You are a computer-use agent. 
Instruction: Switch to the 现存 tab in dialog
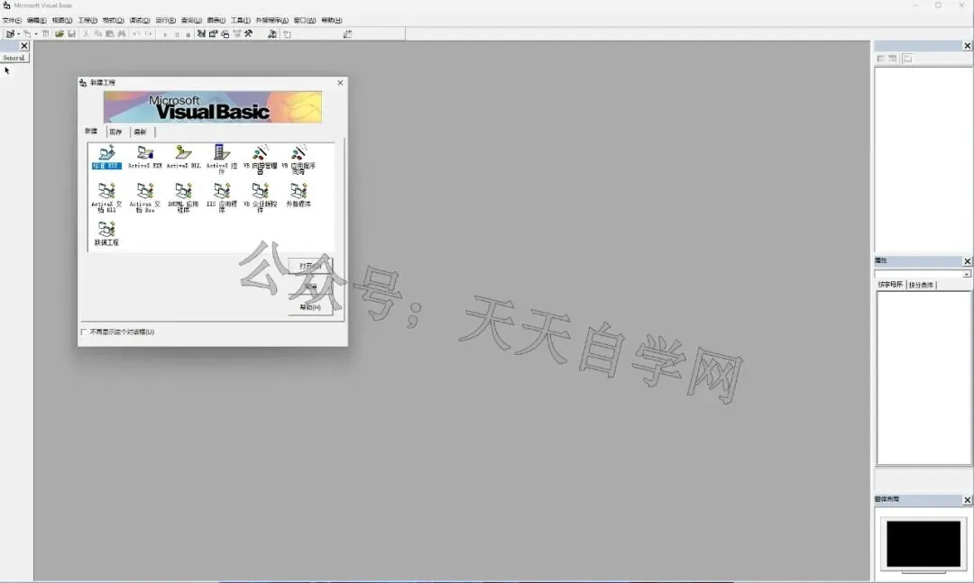click(115, 132)
